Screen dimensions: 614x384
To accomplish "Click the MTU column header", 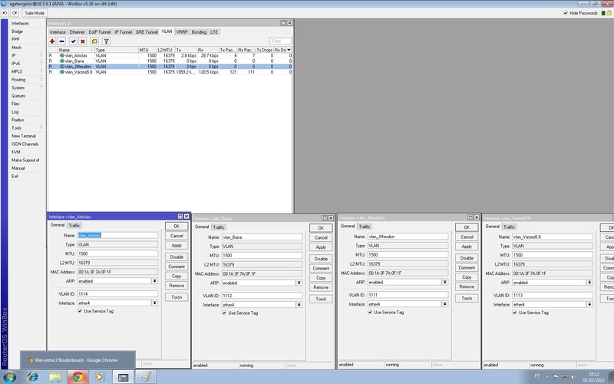I will pyautogui.click(x=147, y=50).
